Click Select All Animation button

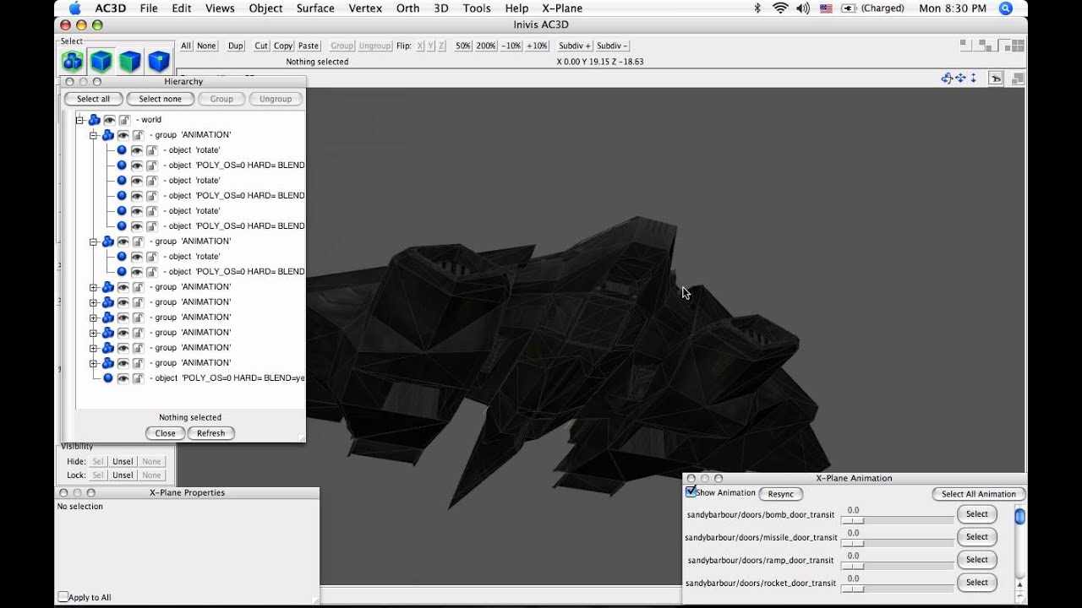point(979,494)
